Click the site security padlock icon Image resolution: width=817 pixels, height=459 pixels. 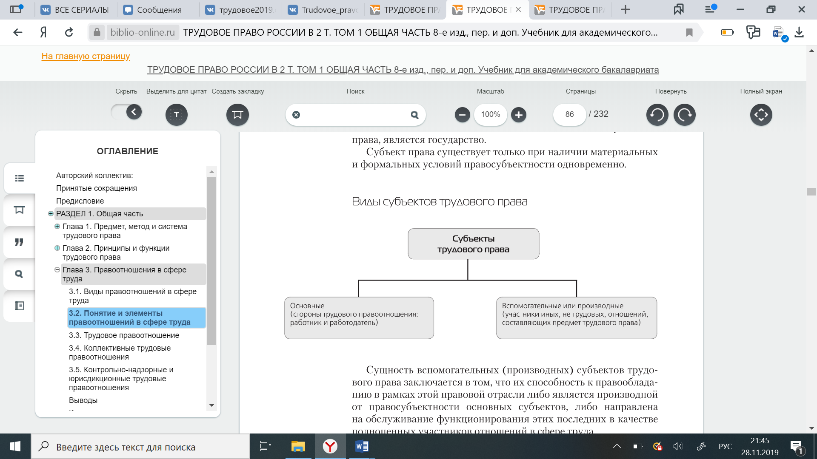pyautogui.click(x=97, y=32)
